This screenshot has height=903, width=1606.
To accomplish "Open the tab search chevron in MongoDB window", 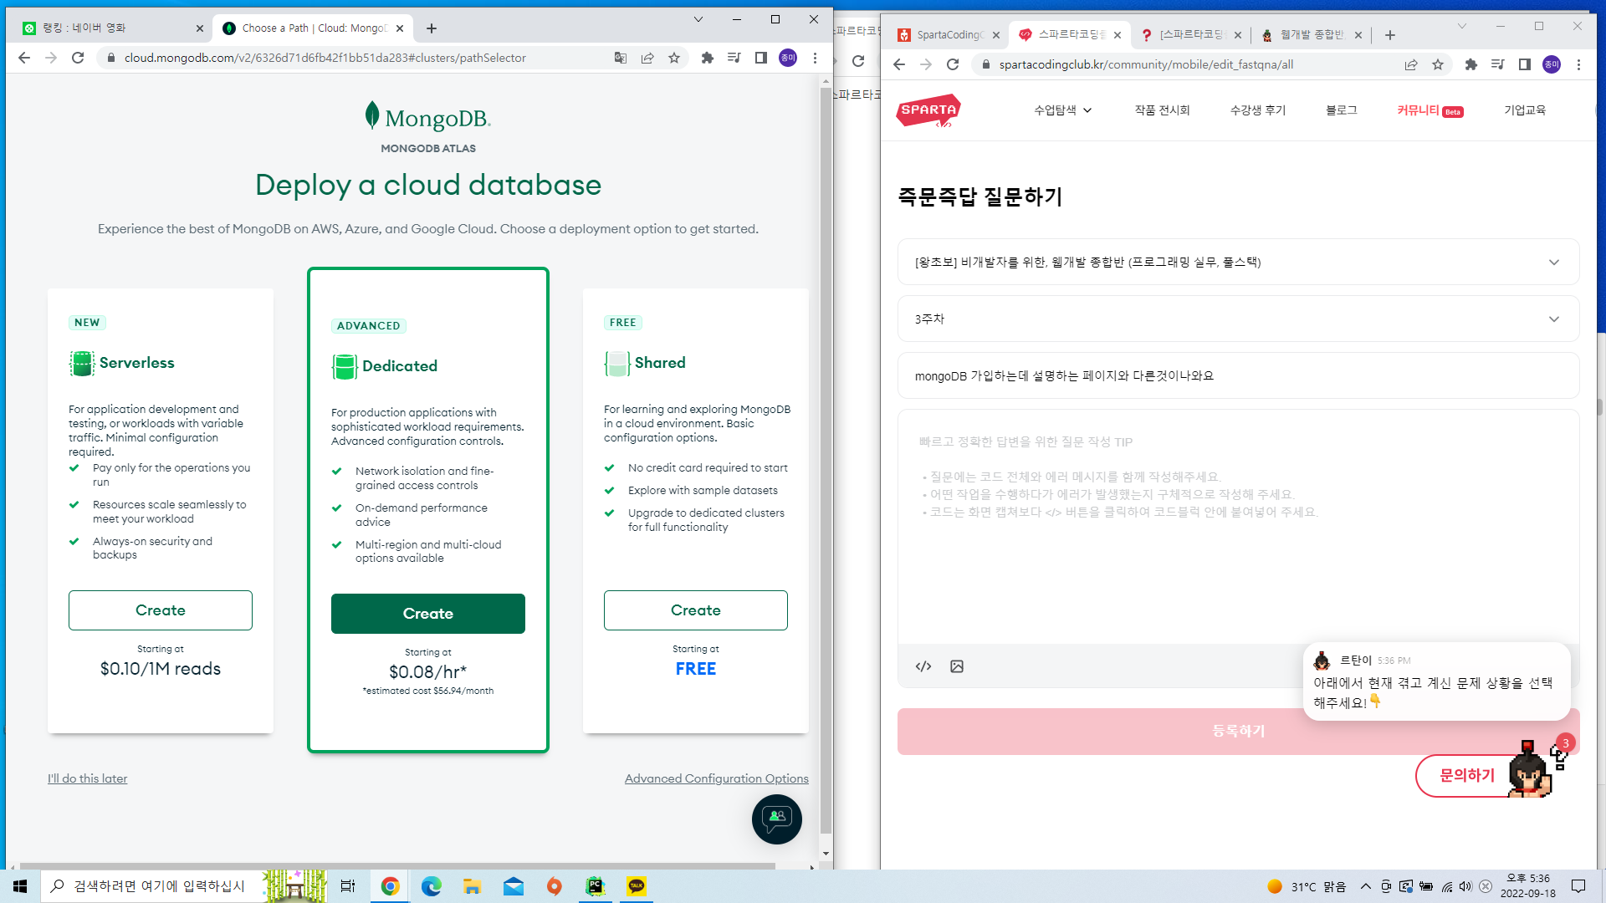I will pyautogui.click(x=698, y=19).
